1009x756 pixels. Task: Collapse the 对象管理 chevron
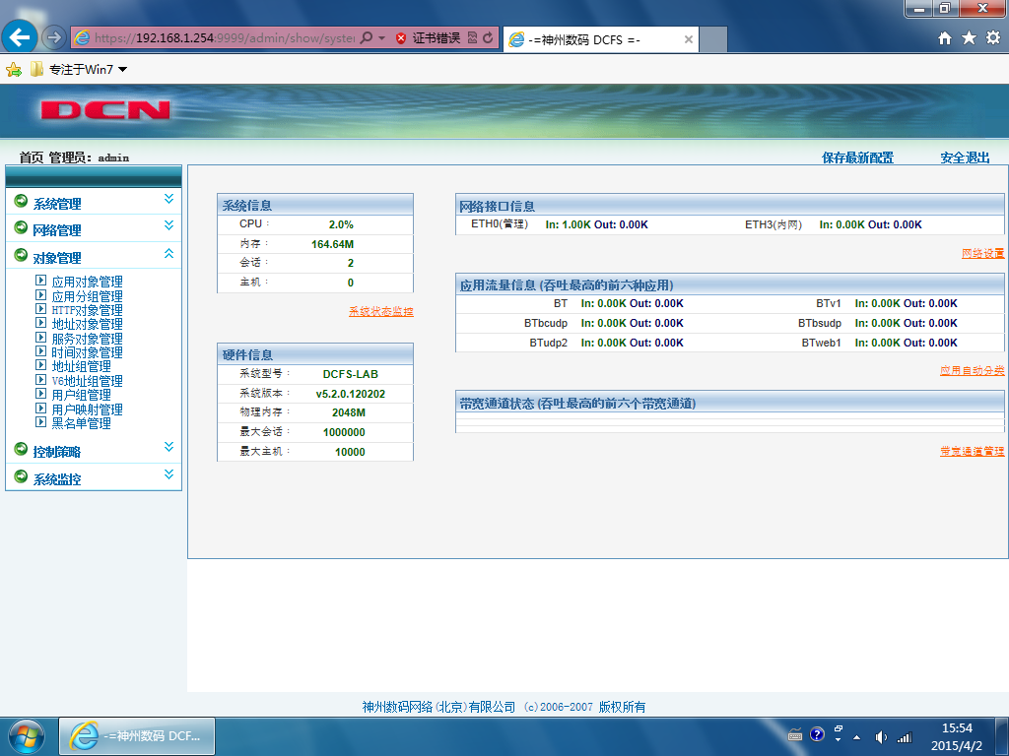tap(168, 253)
